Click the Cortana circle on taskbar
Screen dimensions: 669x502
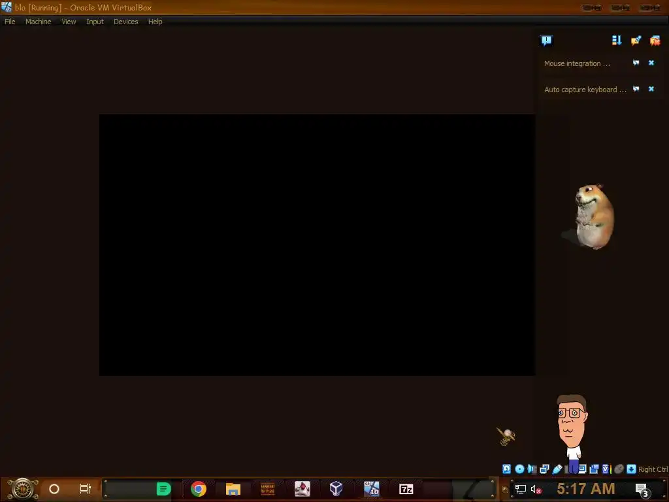coord(54,489)
